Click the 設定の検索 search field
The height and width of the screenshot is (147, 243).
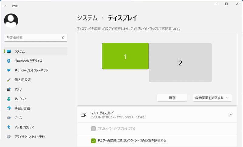36,38
